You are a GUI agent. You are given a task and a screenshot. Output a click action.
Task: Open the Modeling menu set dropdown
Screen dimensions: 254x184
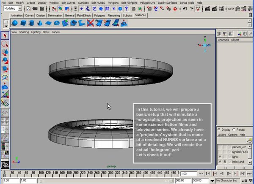click(x=12, y=8)
